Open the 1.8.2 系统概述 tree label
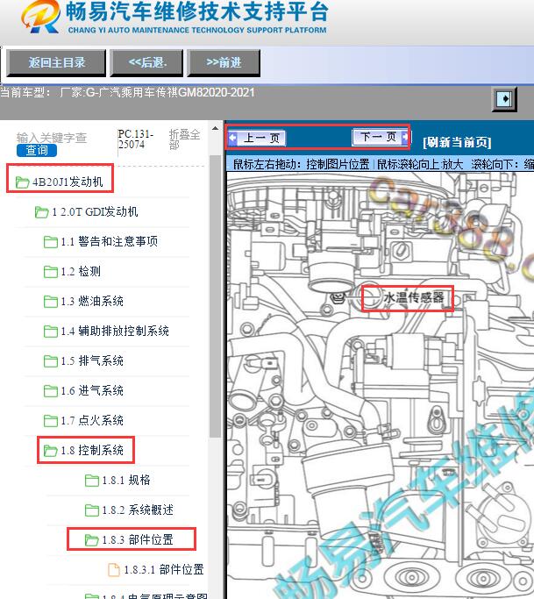The height and width of the screenshot is (599, 534). point(138,510)
